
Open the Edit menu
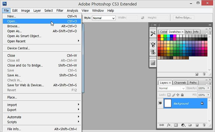click(15, 10)
